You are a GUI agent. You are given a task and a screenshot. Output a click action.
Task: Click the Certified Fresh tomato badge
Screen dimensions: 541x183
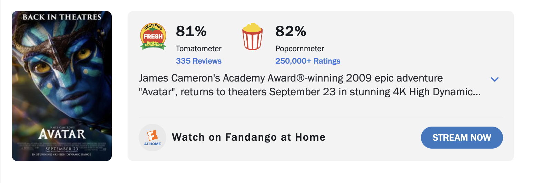[x=153, y=37]
